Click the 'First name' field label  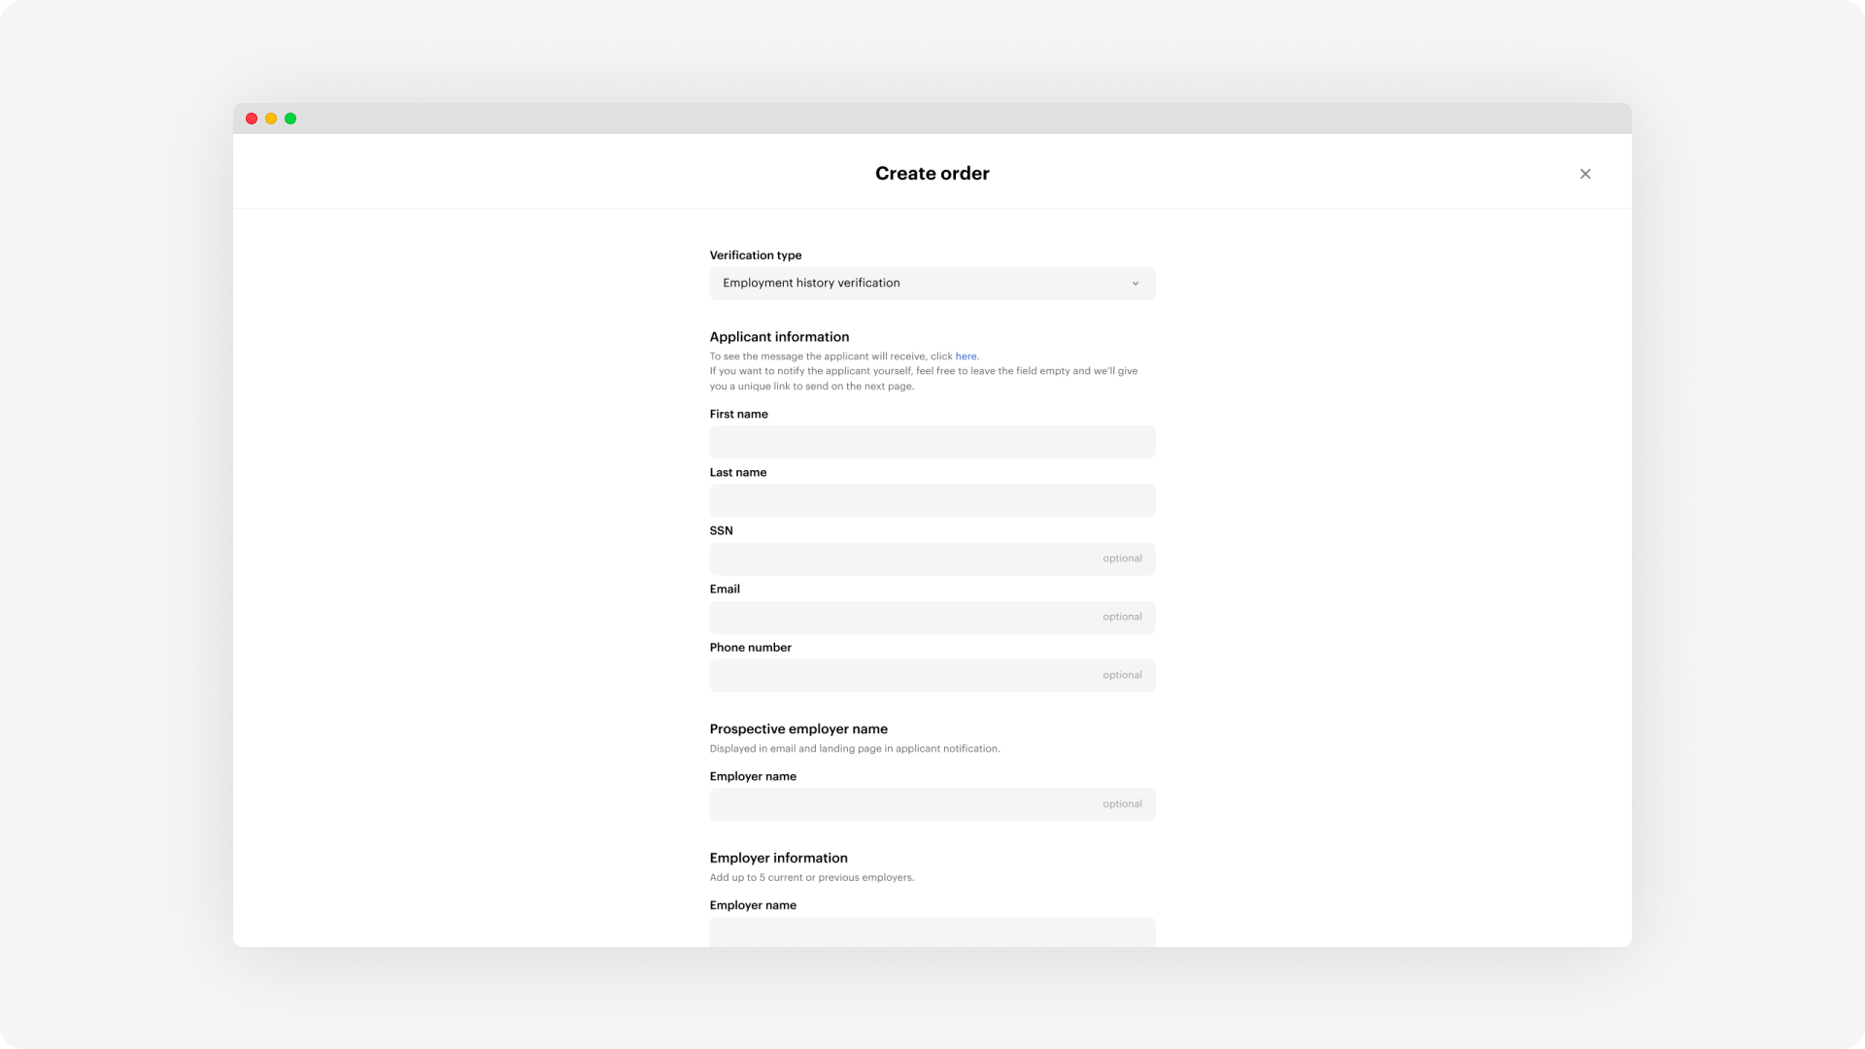pos(738,414)
